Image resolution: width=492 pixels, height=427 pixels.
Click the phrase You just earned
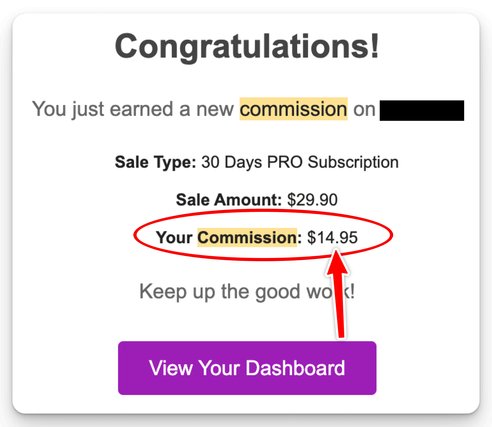[103, 109]
